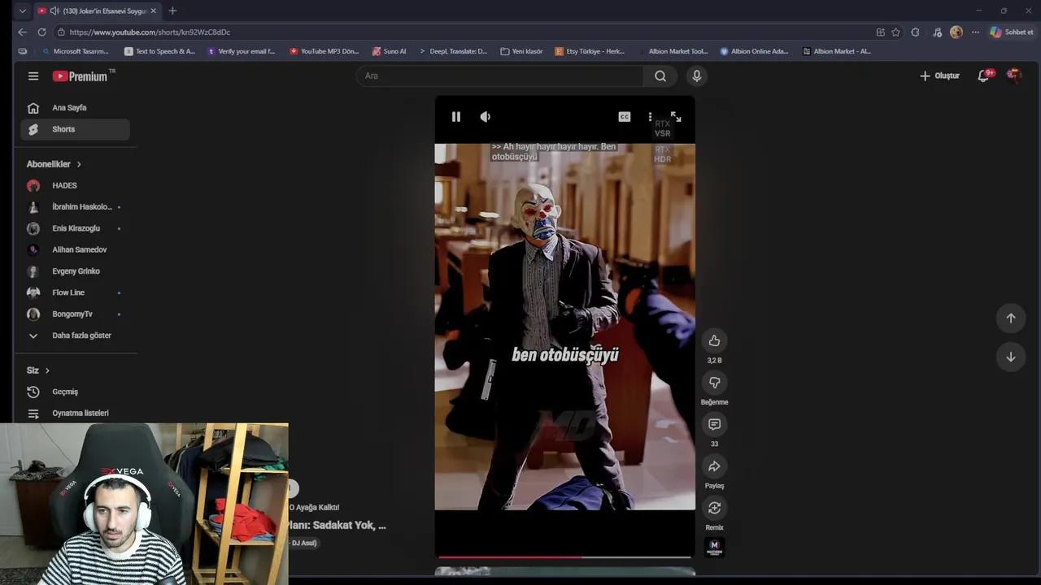Select Shorts in the sidebar
The height and width of the screenshot is (585, 1041).
coord(75,129)
